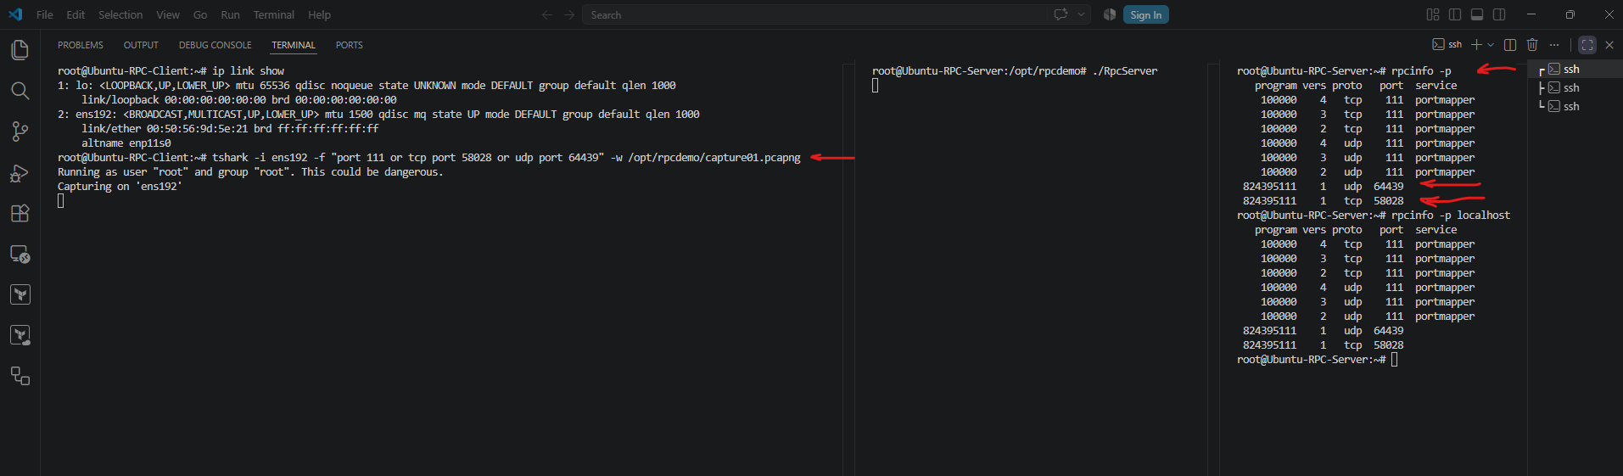
Task: Select the first ssh terminal in list
Action: (x=1576, y=69)
